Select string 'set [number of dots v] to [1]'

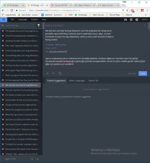click(x=21, y=100)
